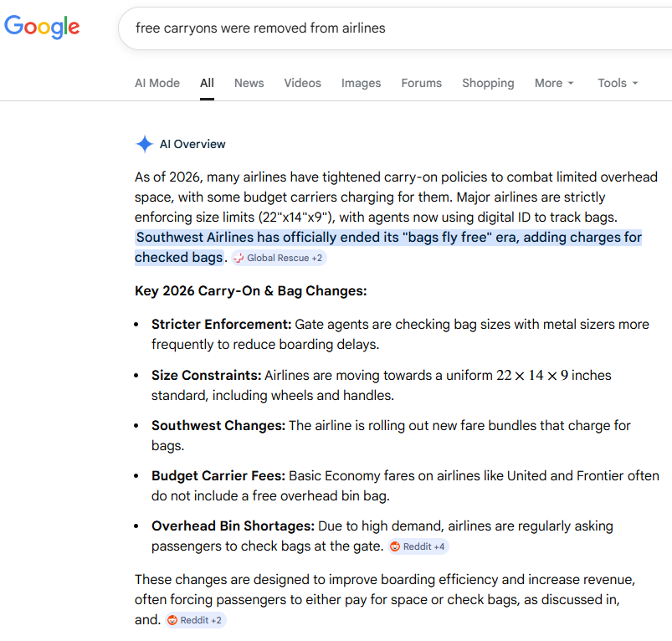Image resolution: width=672 pixels, height=641 pixels.
Task: Expand the More dropdown
Action: tap(554, 83)
